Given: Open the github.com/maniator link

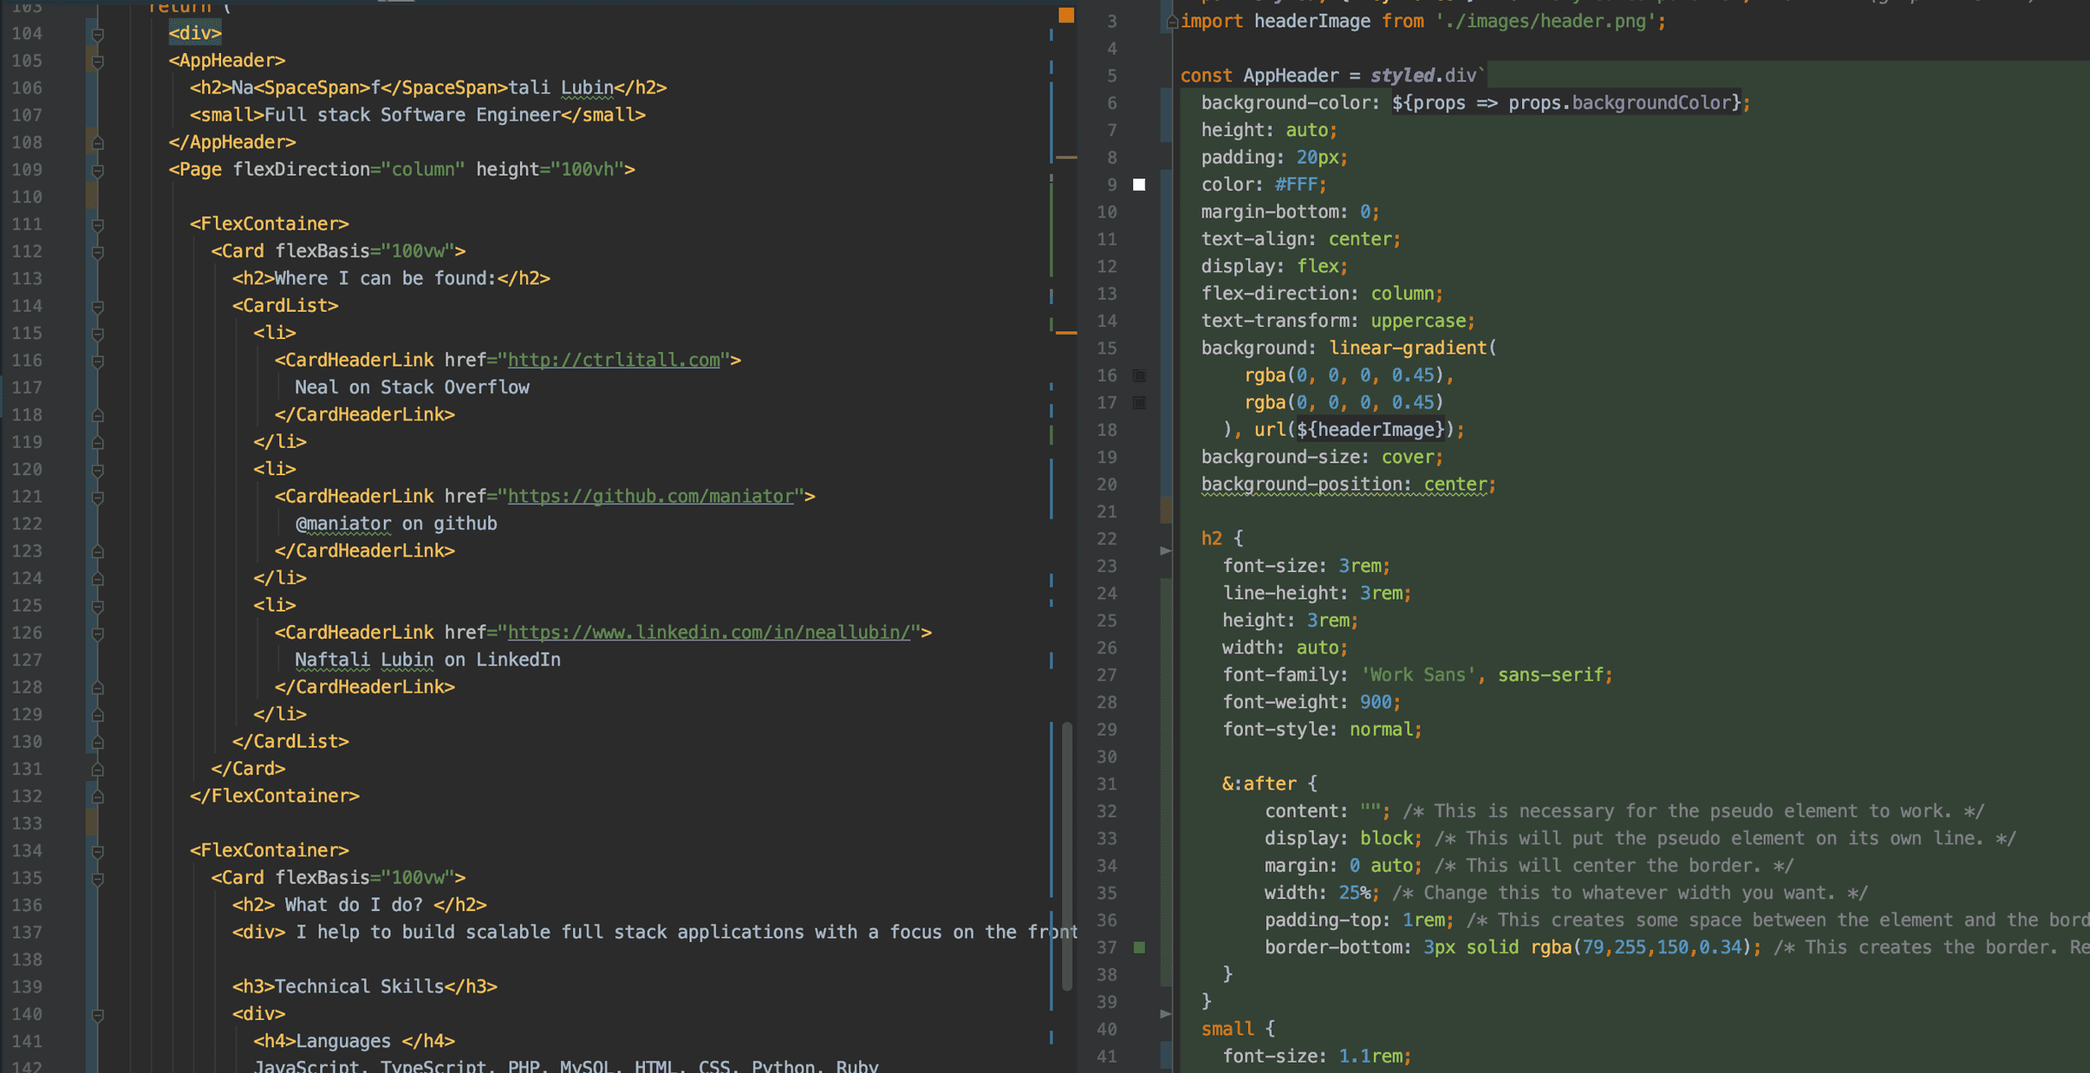Looking at the screenshot, I should (x=651, y=497).
